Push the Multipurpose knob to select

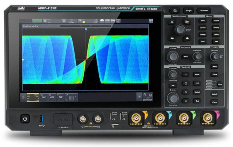180,30
